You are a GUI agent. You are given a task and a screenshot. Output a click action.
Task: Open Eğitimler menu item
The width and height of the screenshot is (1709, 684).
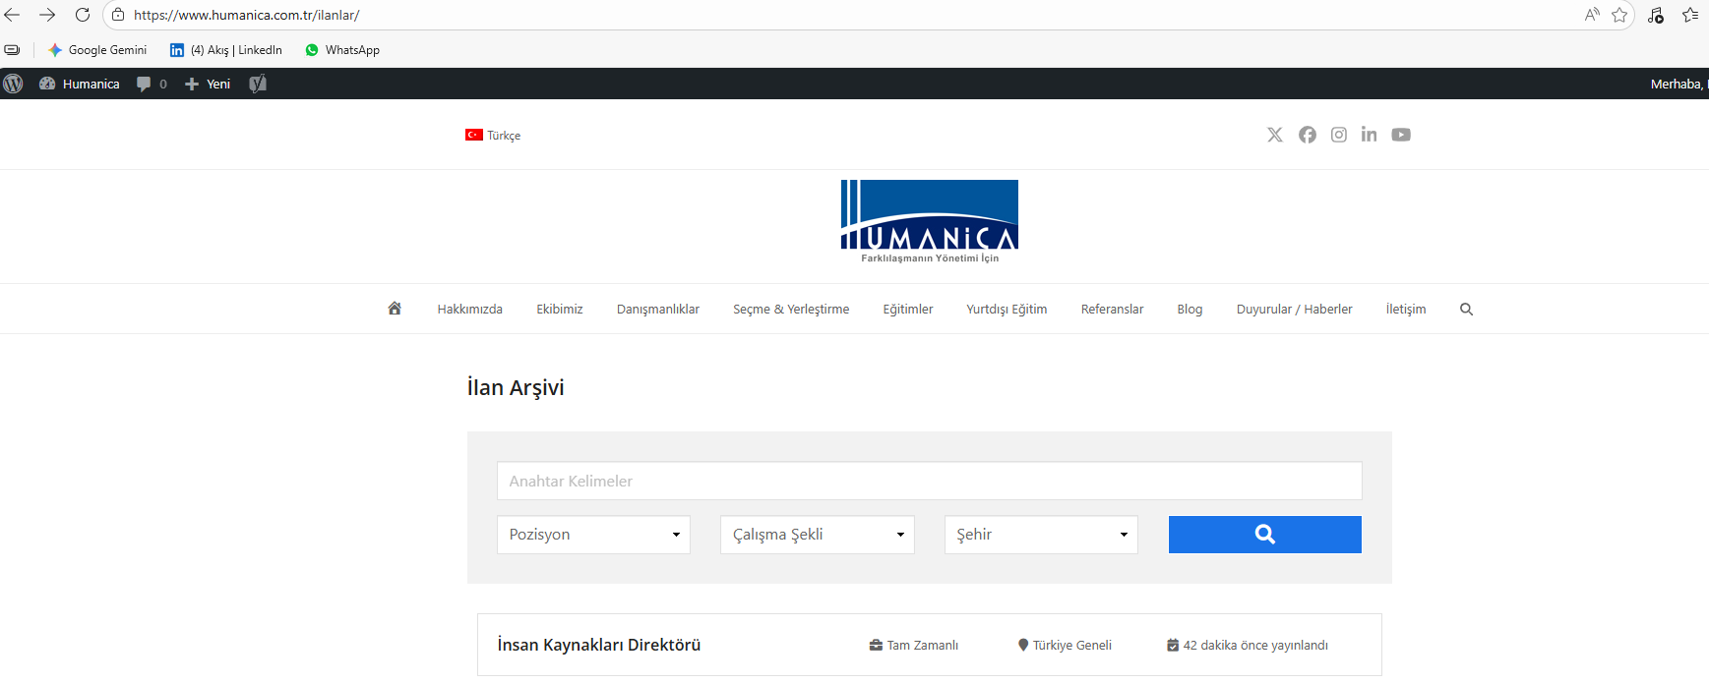point(908,310)
